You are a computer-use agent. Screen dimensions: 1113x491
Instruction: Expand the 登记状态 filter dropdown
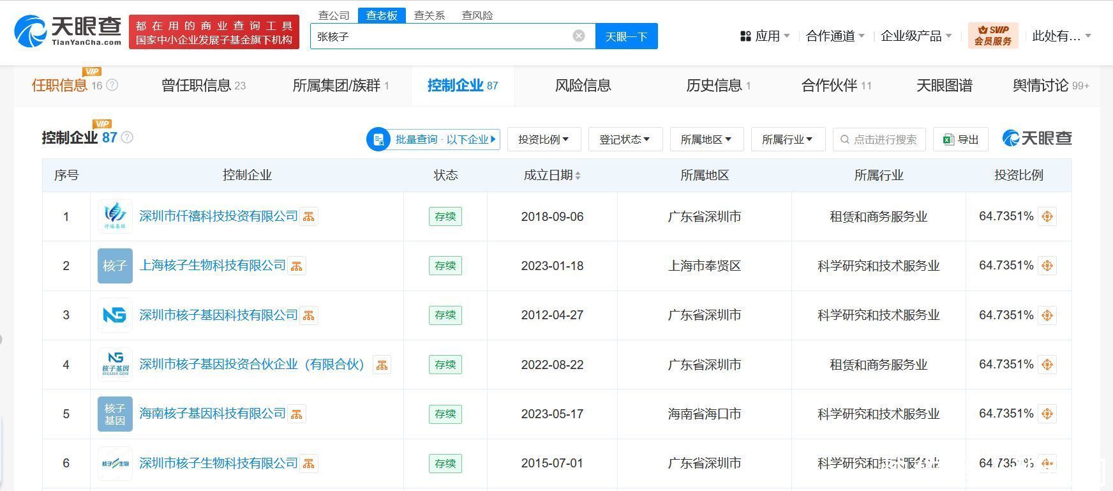625,139
